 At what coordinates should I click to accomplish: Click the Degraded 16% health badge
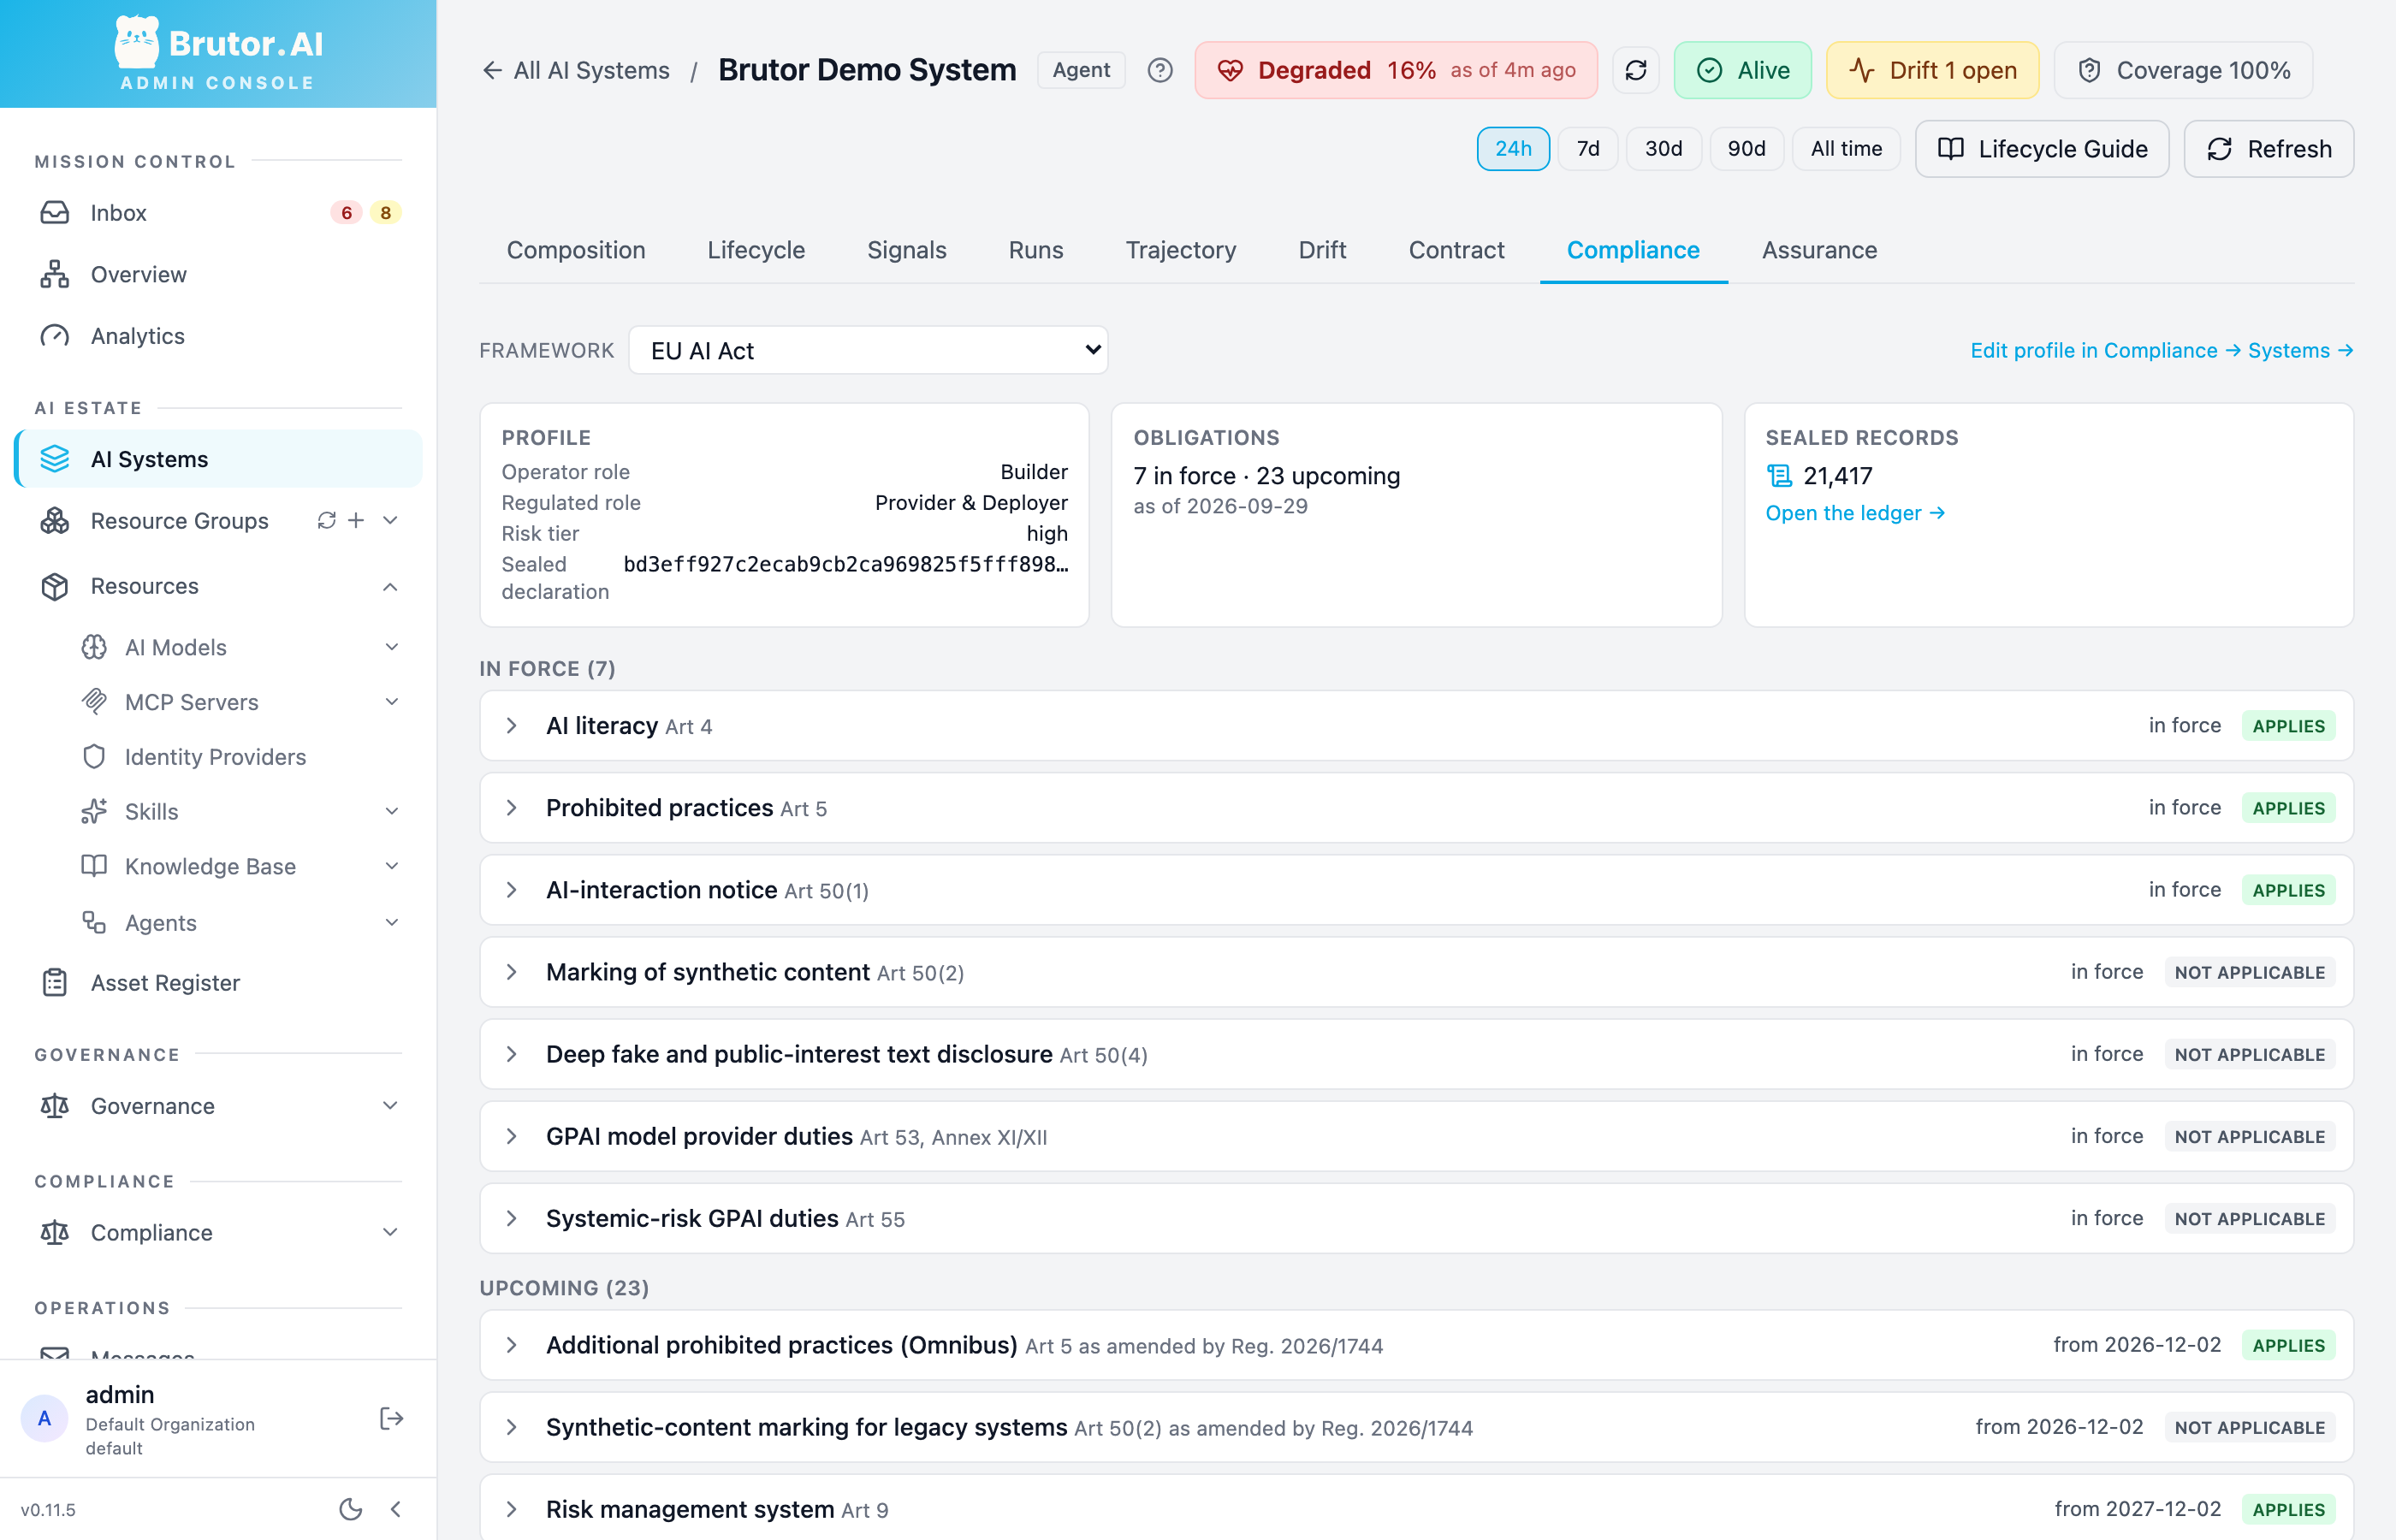point(1396,70)
